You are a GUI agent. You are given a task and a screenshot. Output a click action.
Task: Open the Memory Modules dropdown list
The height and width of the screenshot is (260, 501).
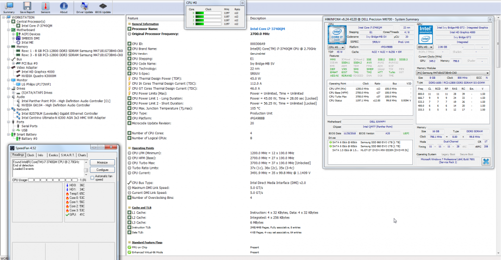coord(453,73)
